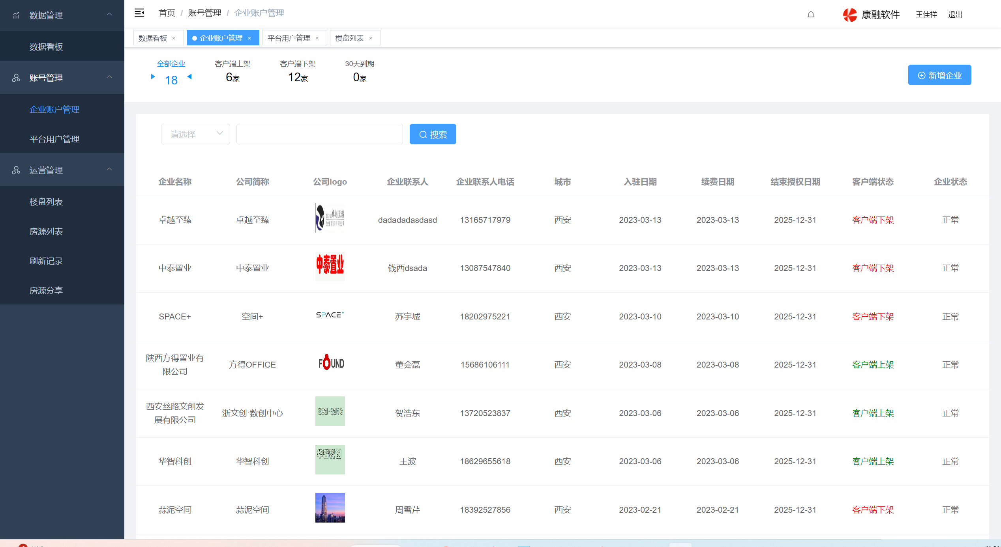Click the 账号管理 sidebar group icon
Image resolution: width=1001 pixels, height=547 pixels.
[16, 78]
